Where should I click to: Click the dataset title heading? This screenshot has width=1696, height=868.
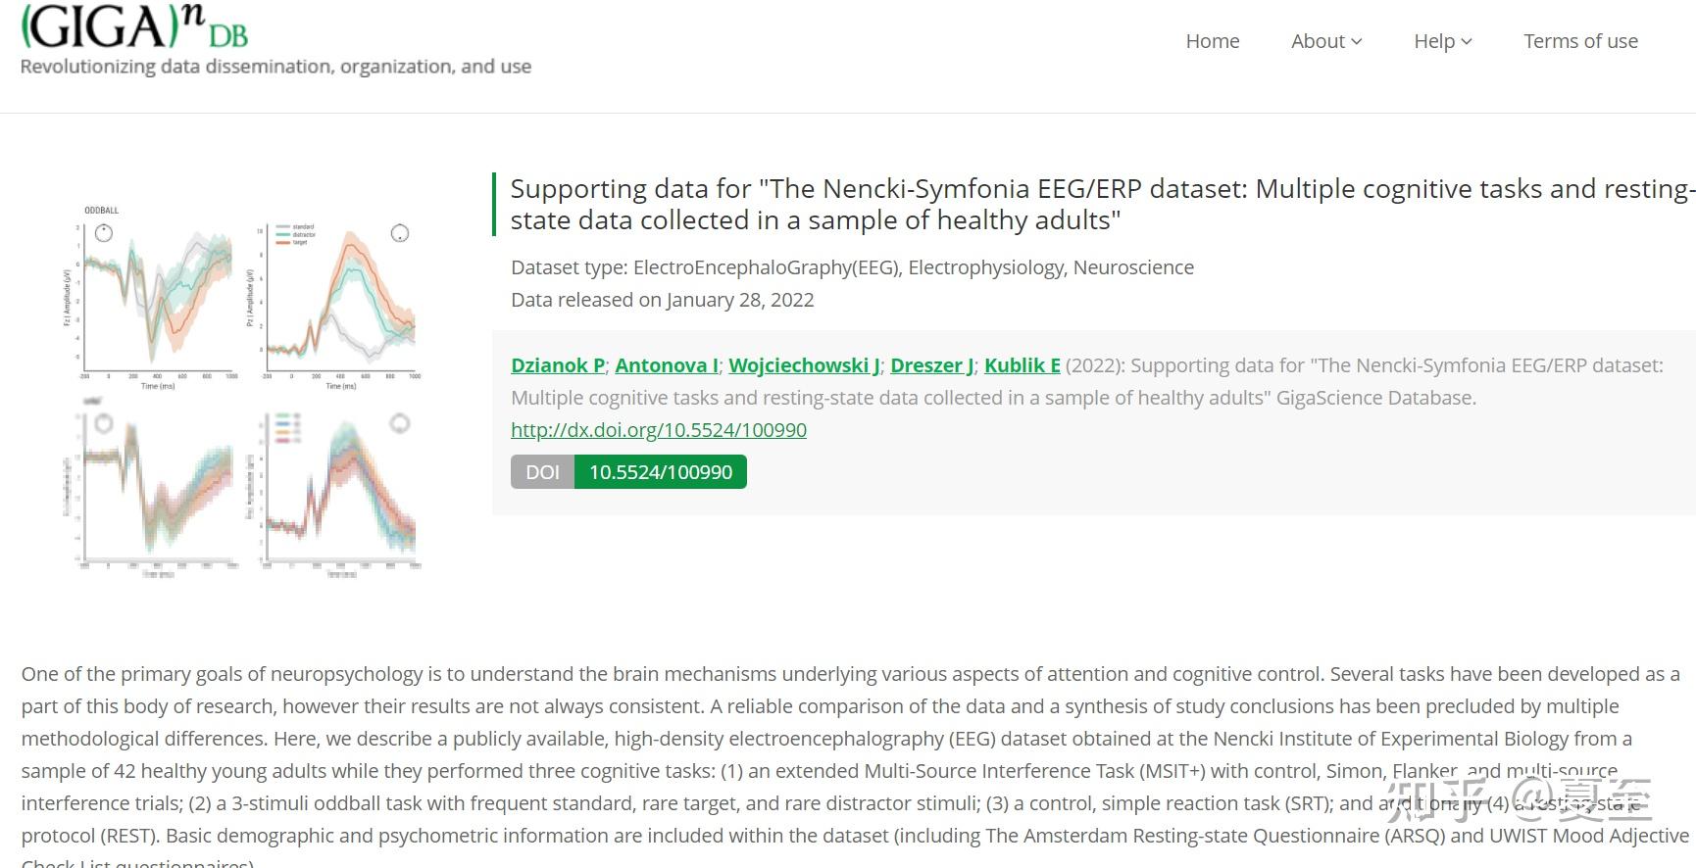(1102, 204)
